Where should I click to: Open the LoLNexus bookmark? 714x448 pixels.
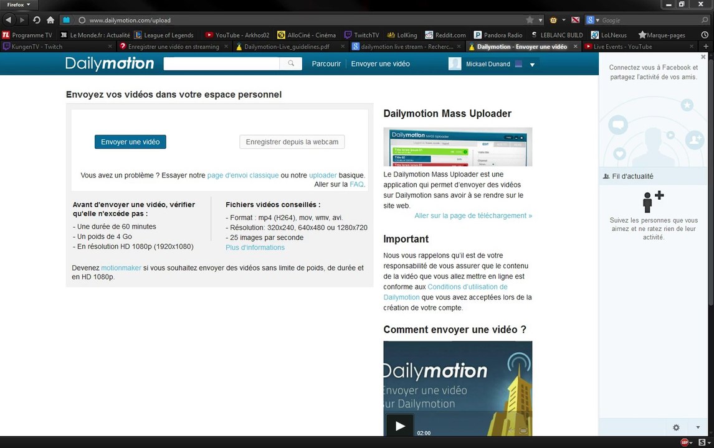pos(609,35)
